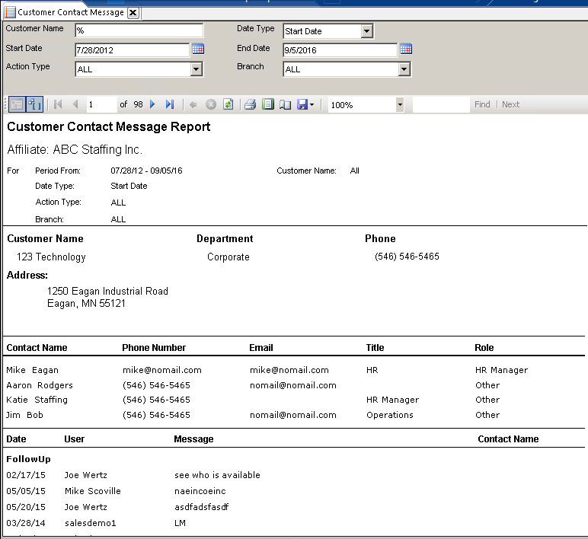Image resolution: width=588 pixels, height=539 pixels.
Task: Click contact name Katie Staffing
Action: (x=37, y=400)
